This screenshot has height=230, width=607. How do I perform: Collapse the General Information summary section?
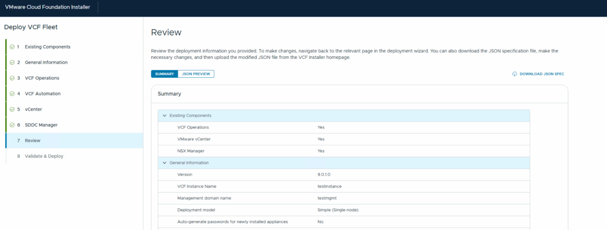click(165, 163)
